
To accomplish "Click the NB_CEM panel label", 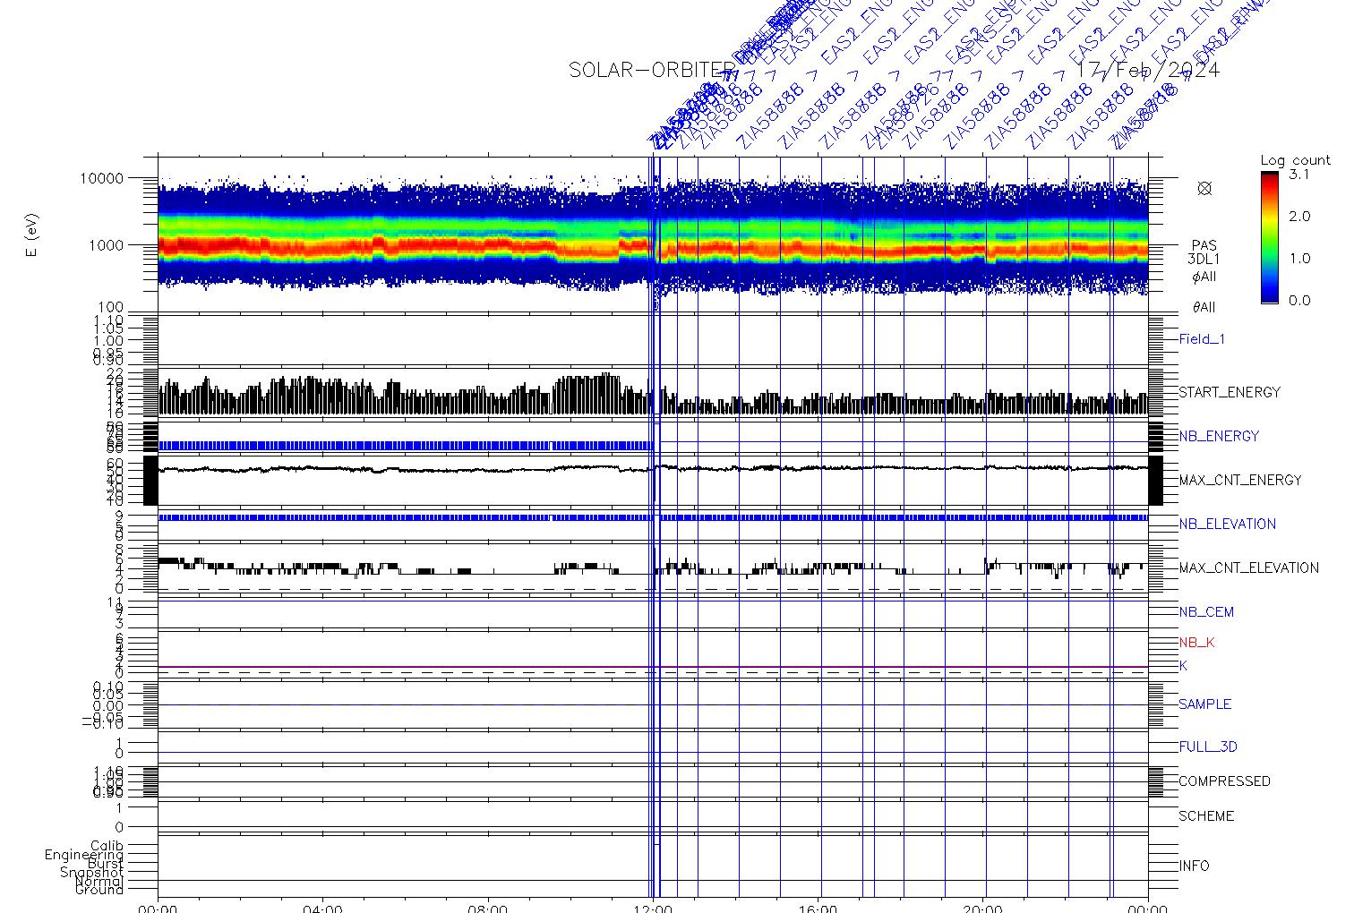I will [1206, 612].
